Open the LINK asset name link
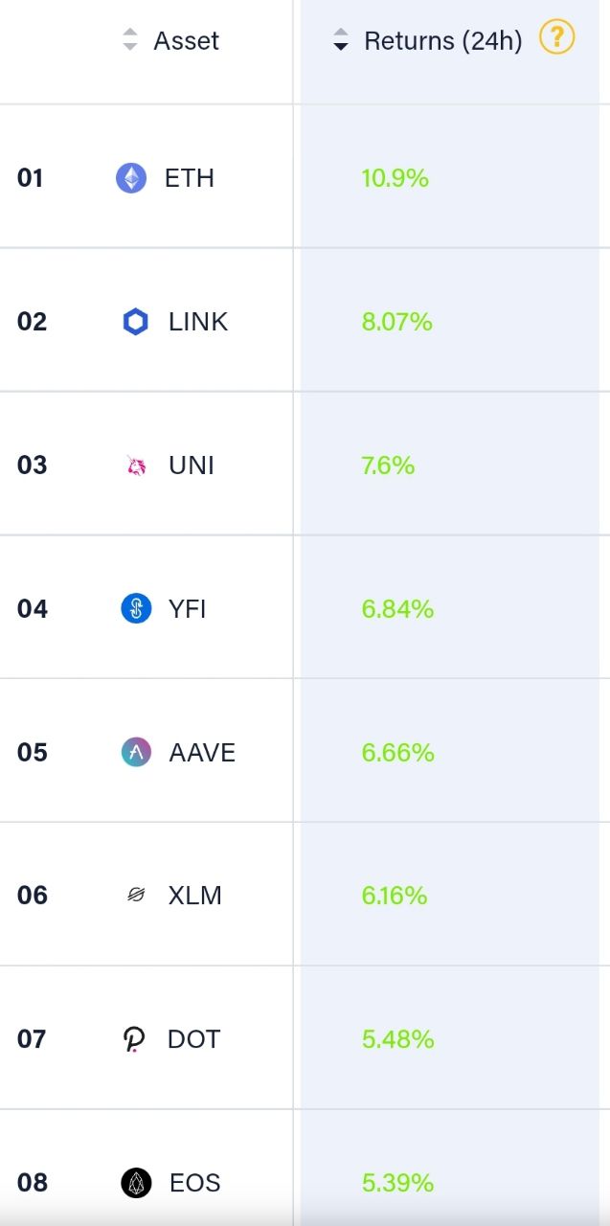This screenshot has height=1226, width=610. coord(198,322)
